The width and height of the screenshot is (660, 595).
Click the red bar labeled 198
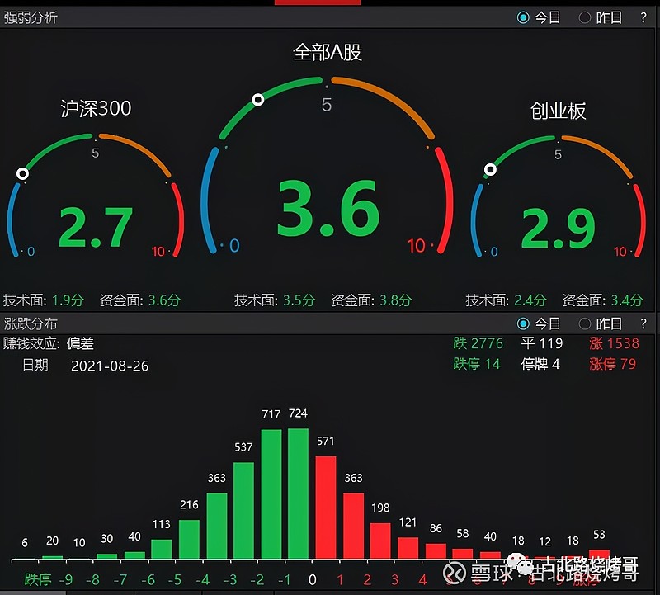tap(380, 541)
